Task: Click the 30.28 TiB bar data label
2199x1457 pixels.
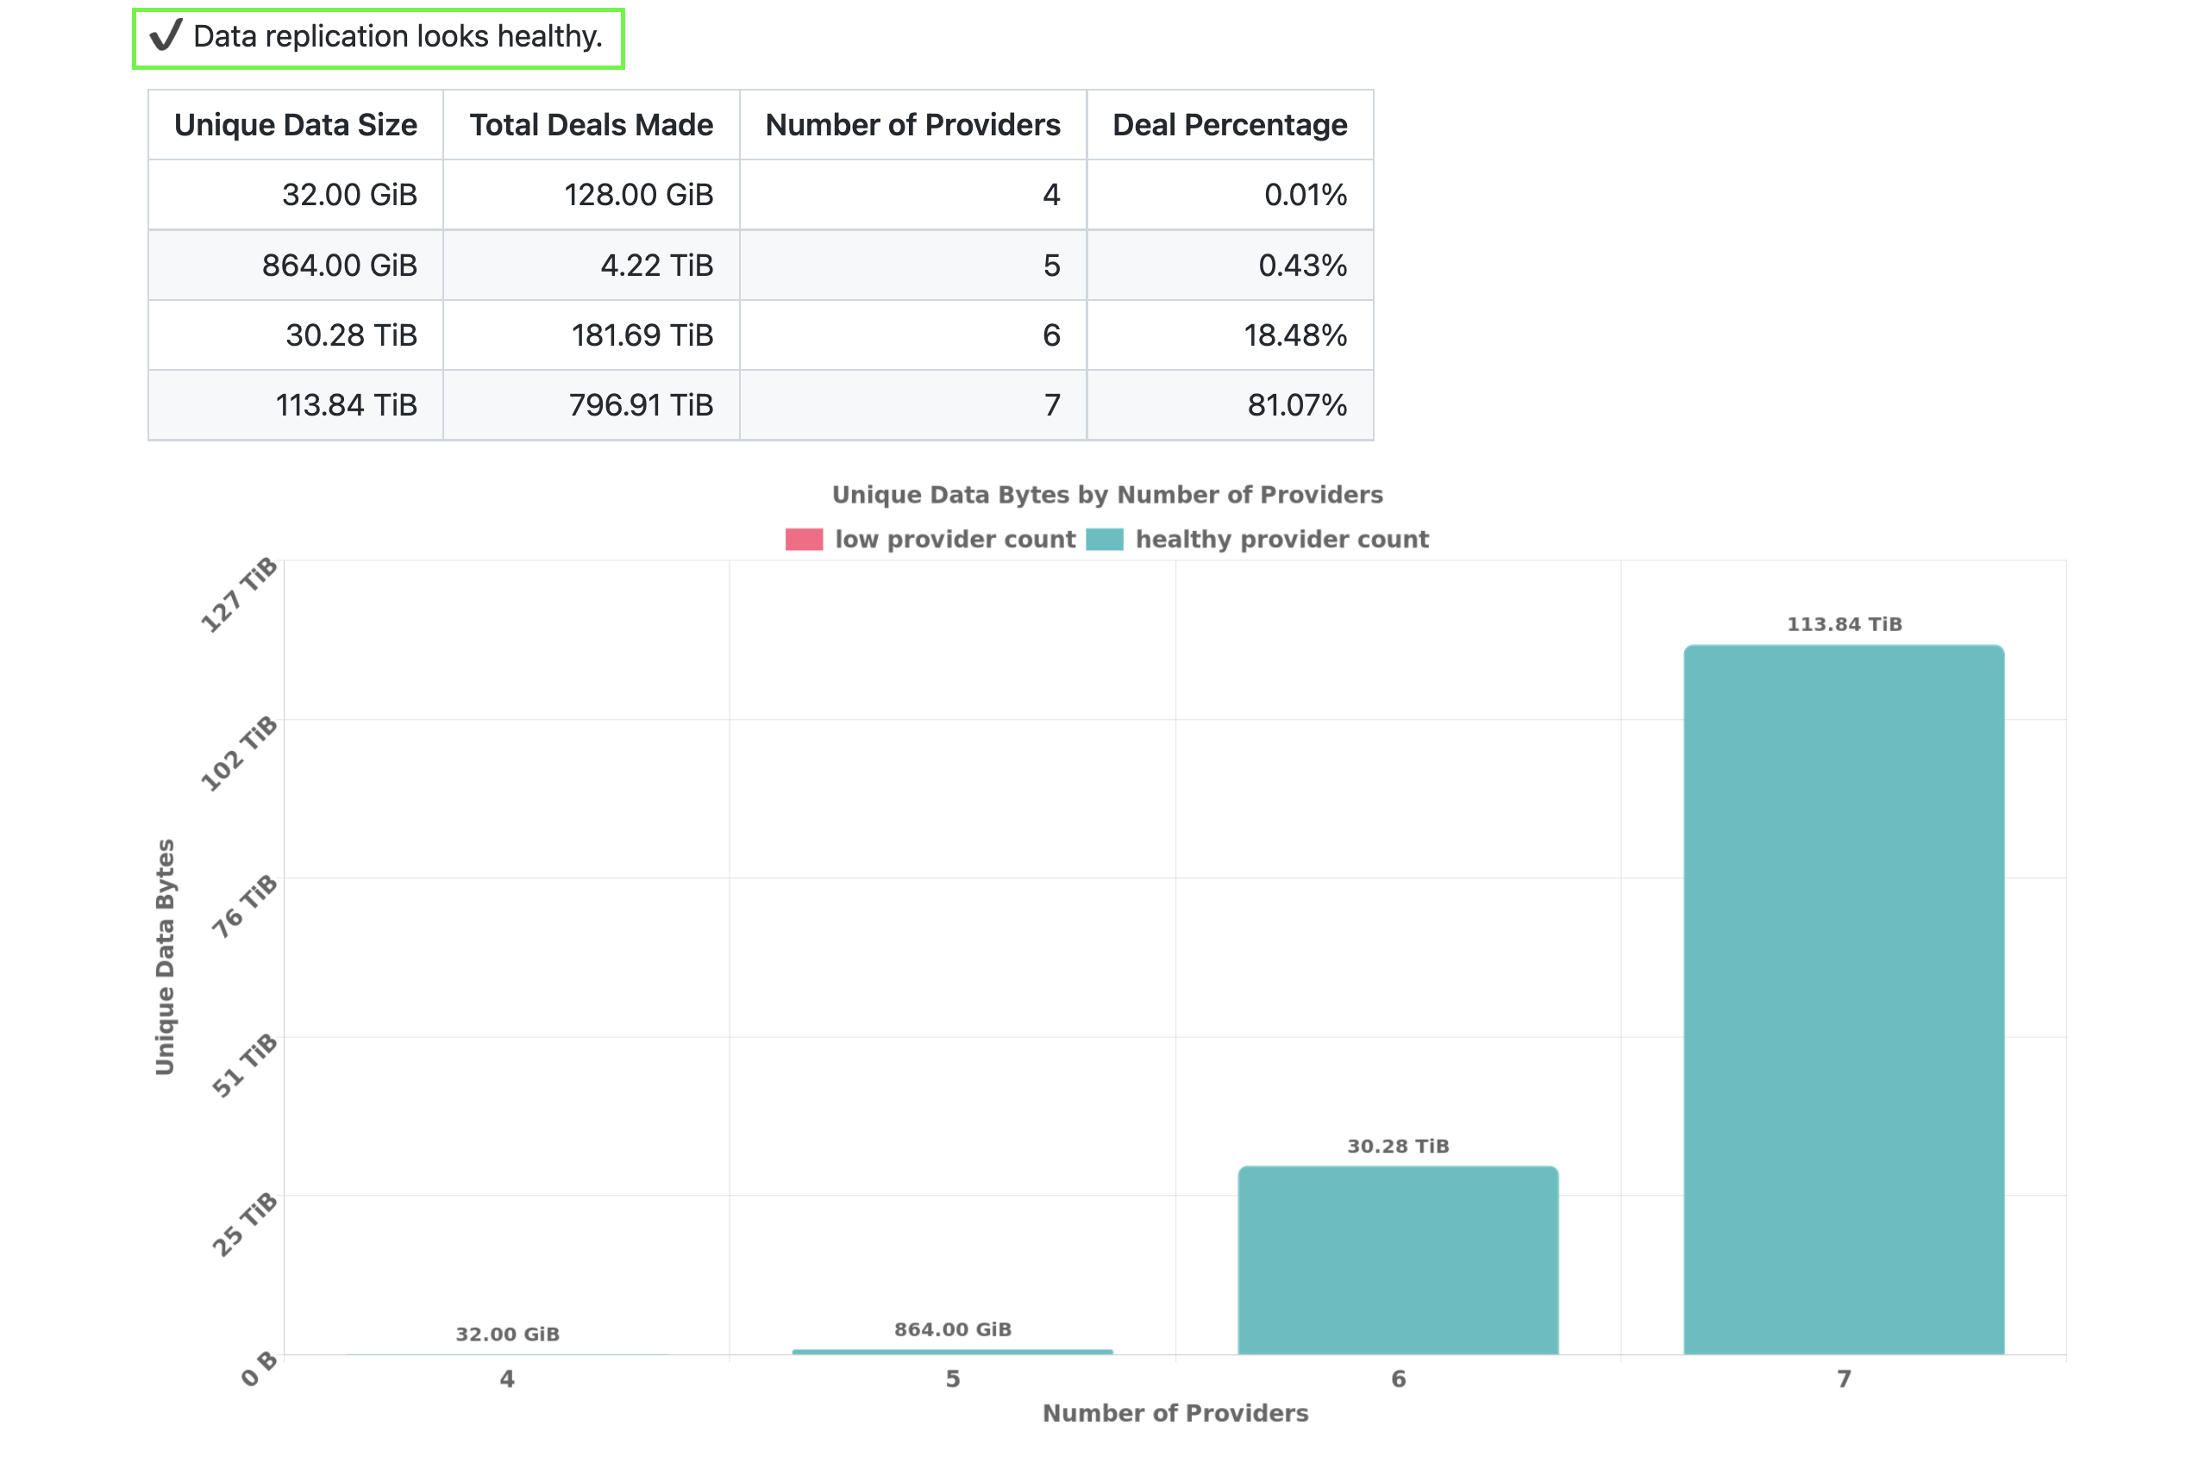Action: click(x=1397, y=1146)
